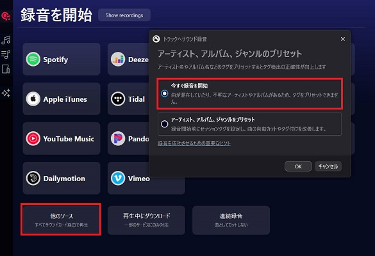Image resolution: width=375 pixels, height=256 pixels.
Task: Click the すべてサウンドカード経由で再生 subtitle
Action: [x=62, y=225]
